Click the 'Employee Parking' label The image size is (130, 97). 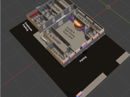(27, 27)
